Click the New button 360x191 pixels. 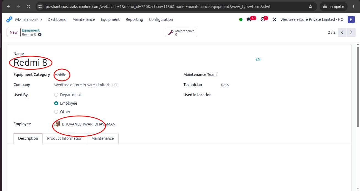click(x=13, y=32)
